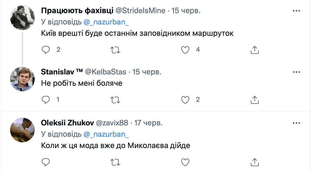
Task: Open more options on Працюють фахівці tweet
Action: (x=296, y=11)
